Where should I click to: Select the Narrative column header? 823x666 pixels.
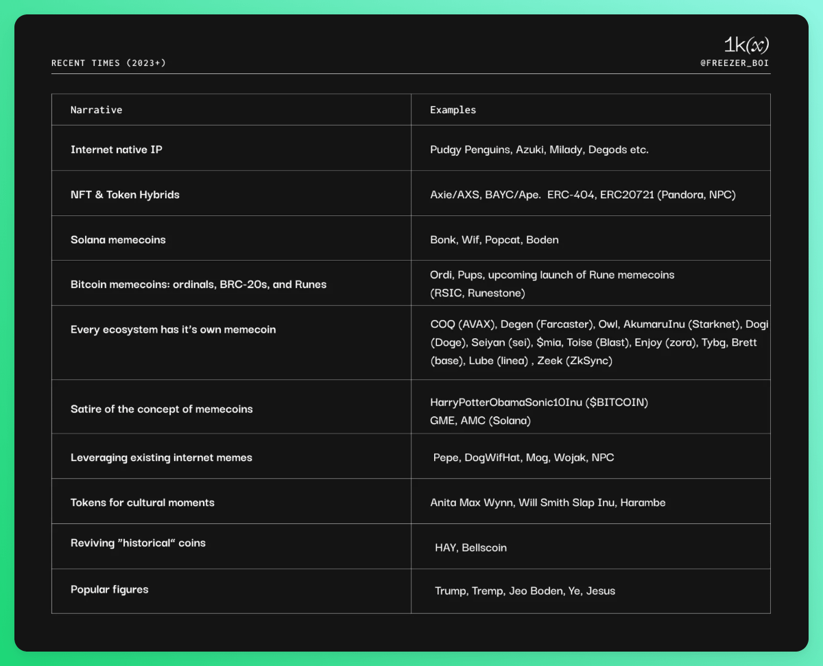(x=96, y=110)
